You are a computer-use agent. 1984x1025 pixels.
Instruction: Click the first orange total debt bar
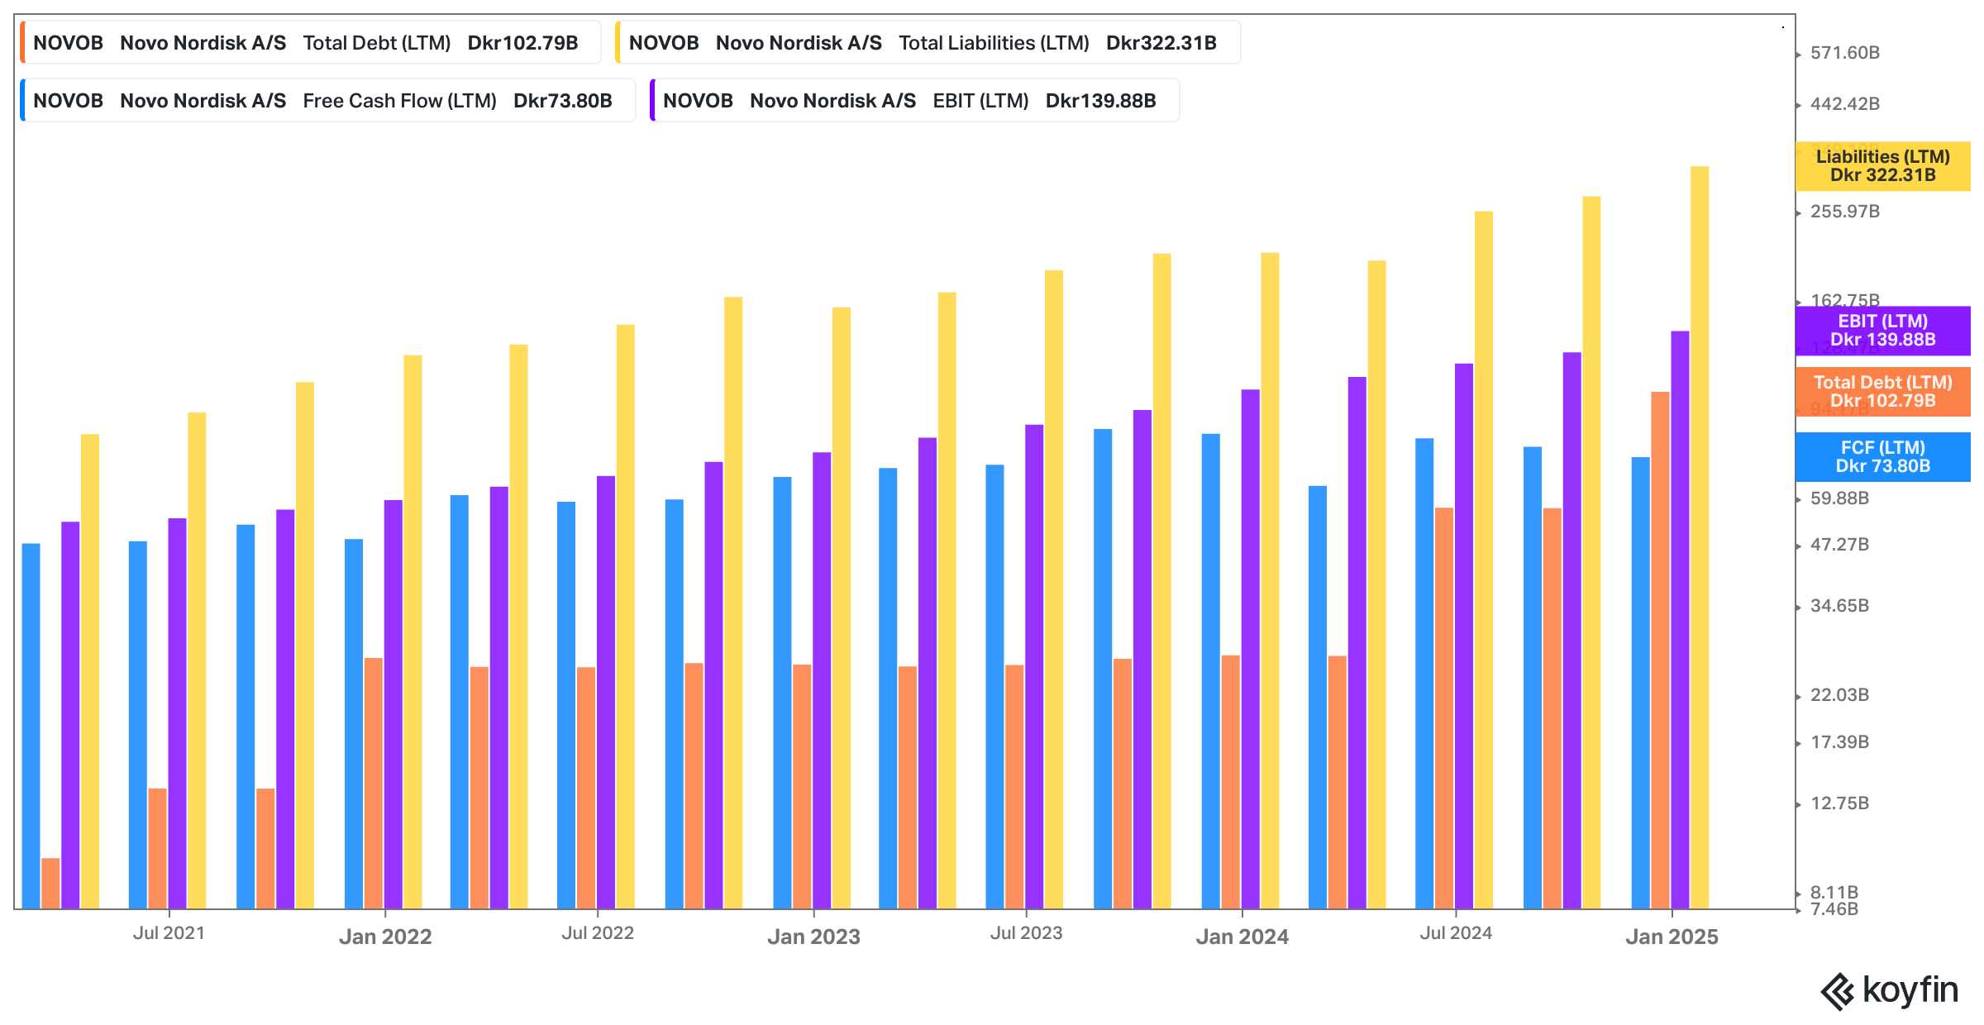click(x=50, y=883)
